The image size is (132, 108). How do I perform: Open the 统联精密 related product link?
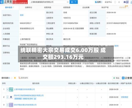pyautogui.click(x=125, y=97)
